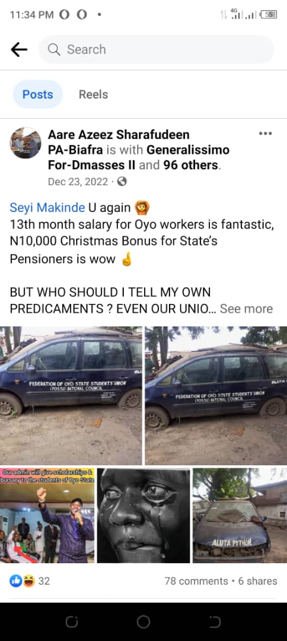Focus the Search input field

pos(156,49)
